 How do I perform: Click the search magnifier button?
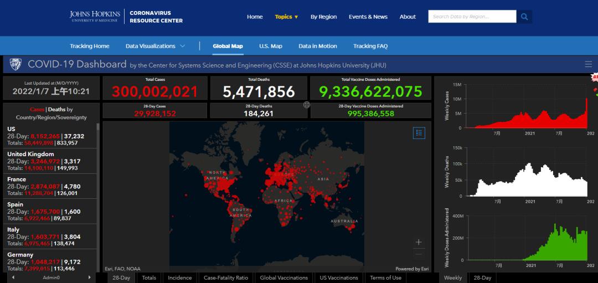point(524,17)
